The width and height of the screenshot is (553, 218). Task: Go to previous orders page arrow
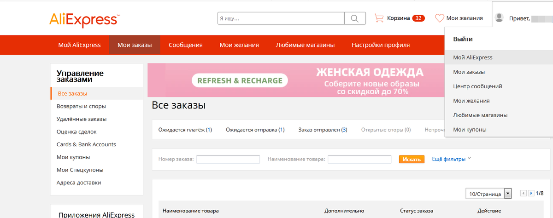[523, 194]
